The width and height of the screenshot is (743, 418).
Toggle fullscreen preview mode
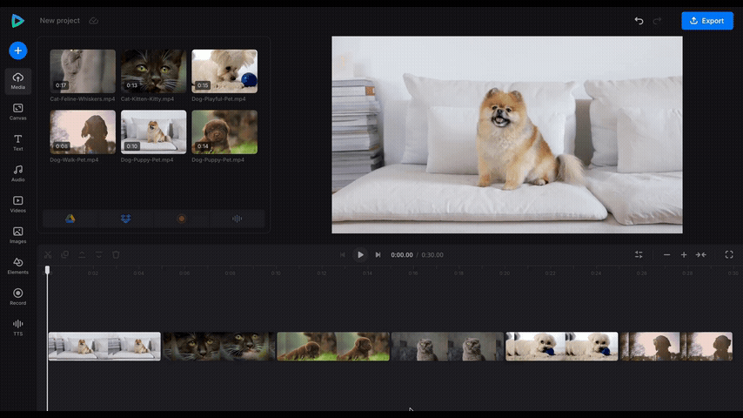coord(728,255)
